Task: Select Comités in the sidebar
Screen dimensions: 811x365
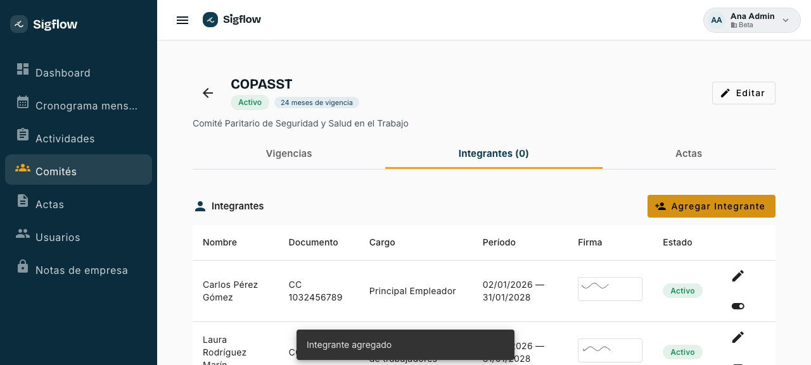Action: (x=79, y=170)
